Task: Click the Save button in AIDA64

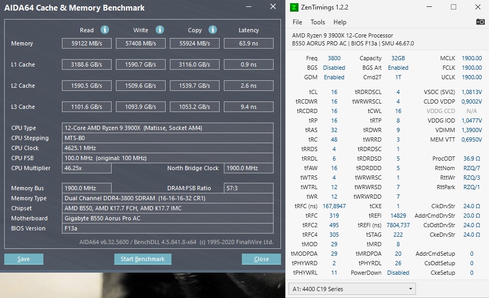Action: point(24,259)
